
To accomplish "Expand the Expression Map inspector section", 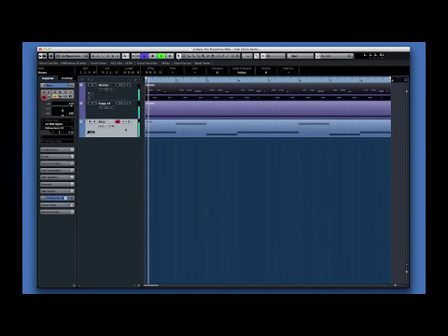I will (x=57, y=163).
